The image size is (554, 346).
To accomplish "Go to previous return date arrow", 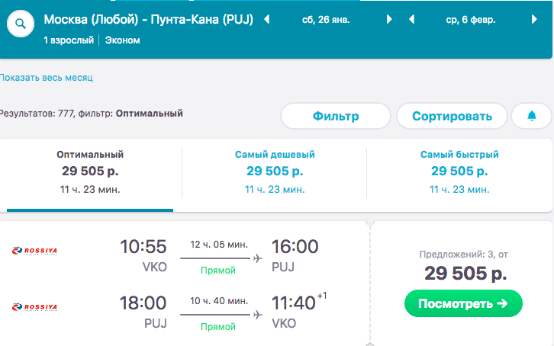I will tap(411, 19).
